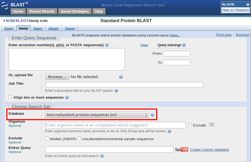This screenshot has width=251, height=162.
Task: Click the Browse... file button
Action: 57,77
